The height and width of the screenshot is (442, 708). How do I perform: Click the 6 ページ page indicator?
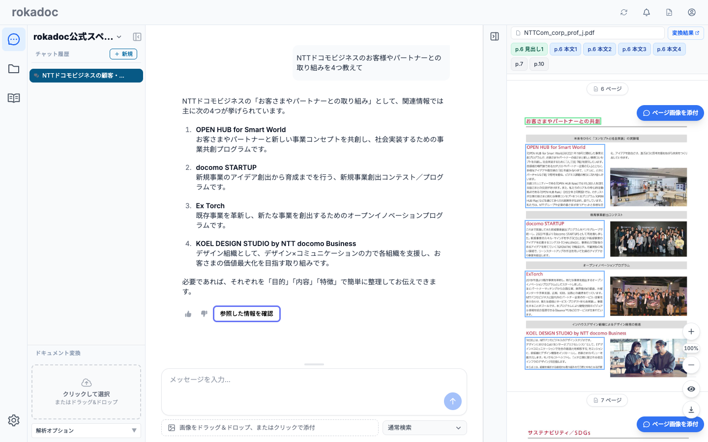coord(608,89)
